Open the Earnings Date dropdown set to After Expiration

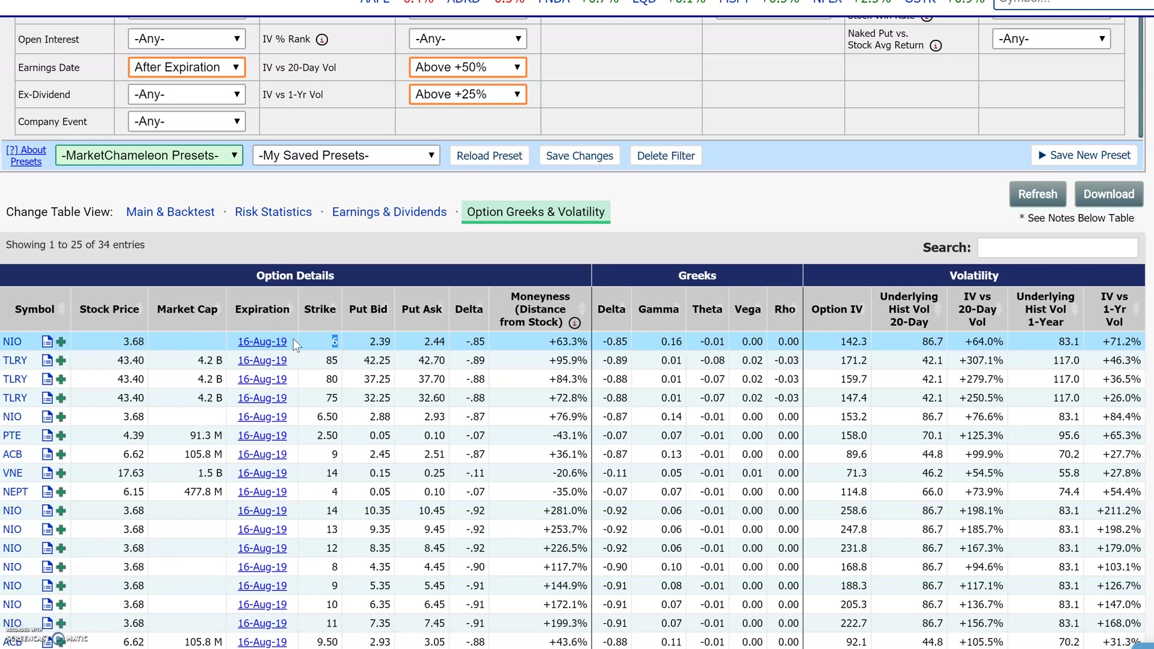pyautogui.click(x=187, y=67)
